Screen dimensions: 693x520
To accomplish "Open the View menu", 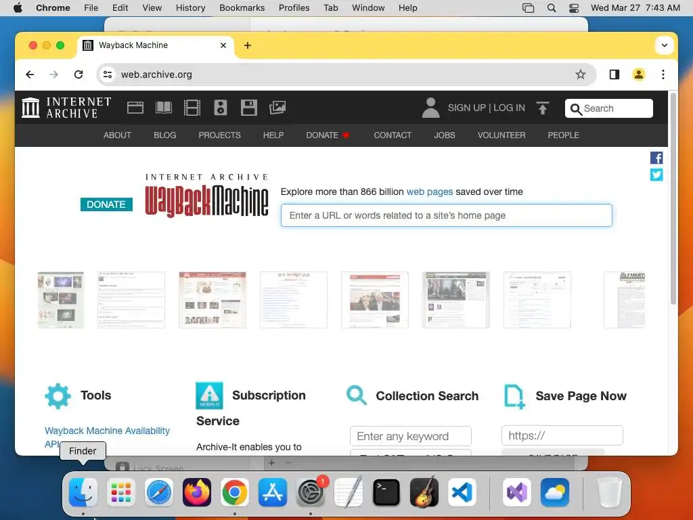I will [152, 8].
